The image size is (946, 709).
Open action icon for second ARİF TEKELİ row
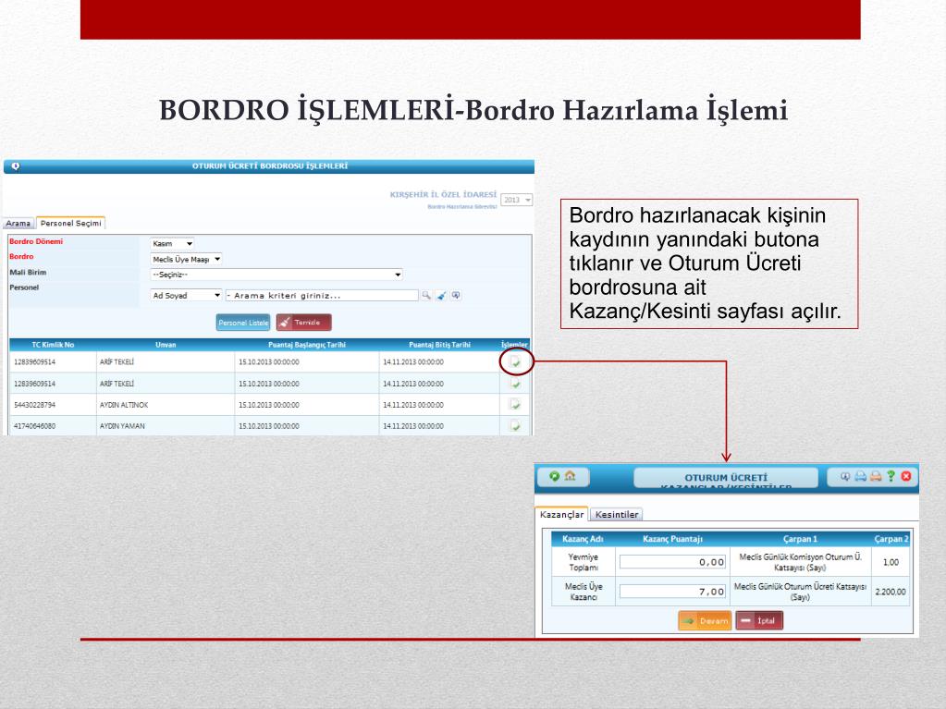[x=515, y=384]
